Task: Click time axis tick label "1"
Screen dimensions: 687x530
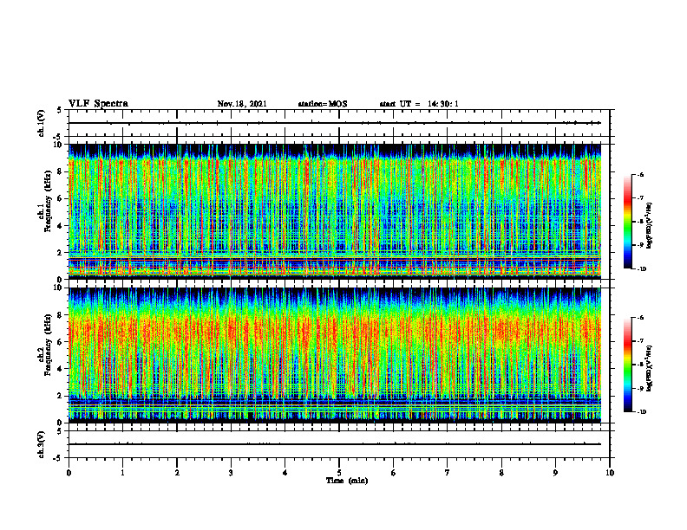Action: click(122, 473)
